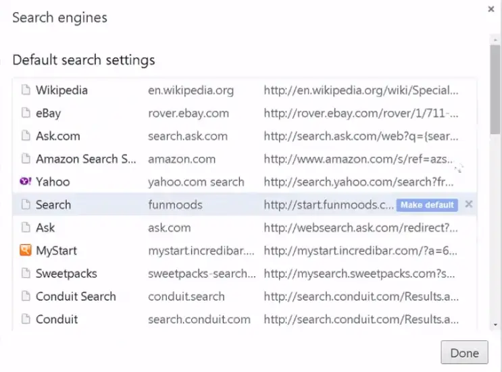Click the vertical scrollbar thumb
The height and width of the screenshot is (372, 502).
[x=496, y=90]
